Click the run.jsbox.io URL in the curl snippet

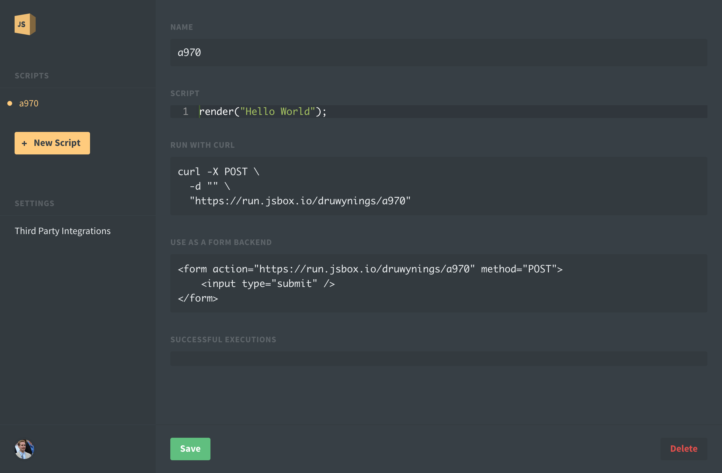coord(300,201)
